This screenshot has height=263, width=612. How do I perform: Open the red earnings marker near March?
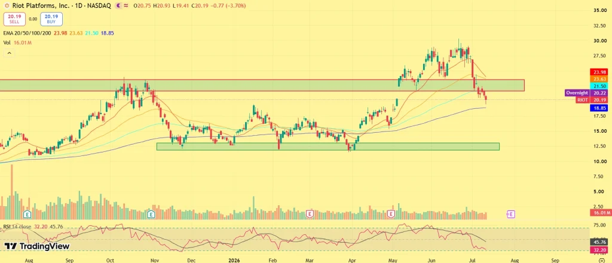(x=310, y=214)
